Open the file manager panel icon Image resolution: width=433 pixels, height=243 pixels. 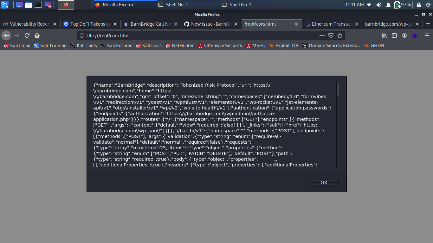29,5
